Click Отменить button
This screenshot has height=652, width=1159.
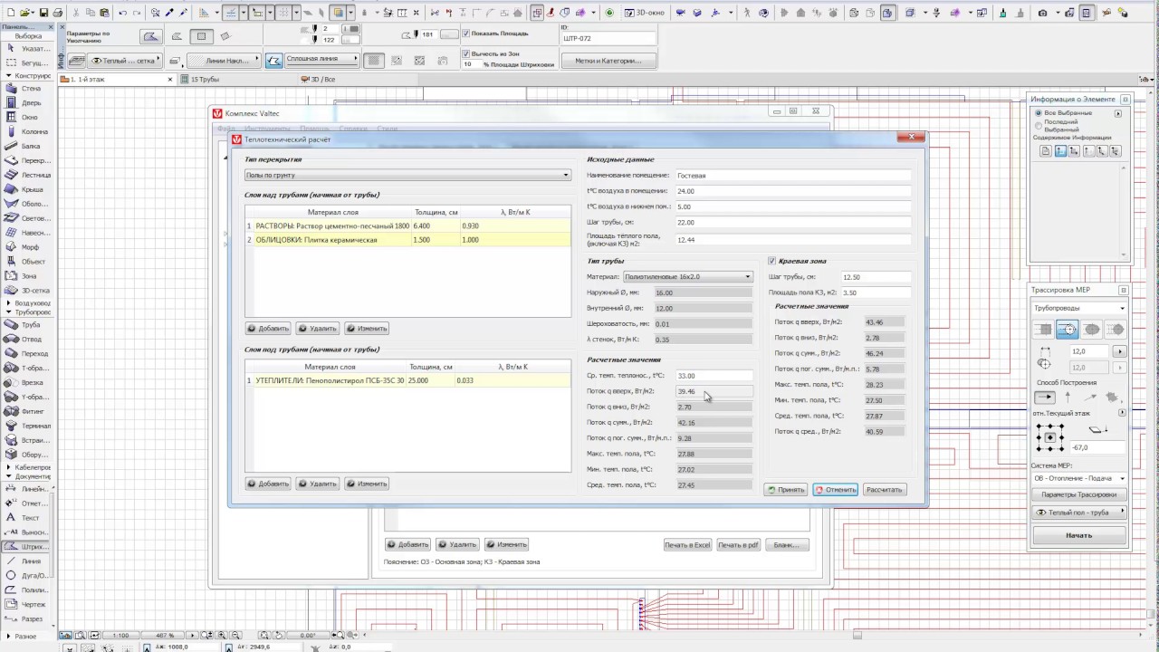point(835,490)
